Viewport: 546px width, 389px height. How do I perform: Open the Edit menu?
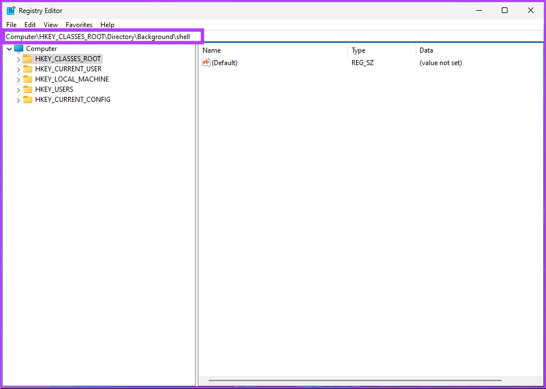30,25
